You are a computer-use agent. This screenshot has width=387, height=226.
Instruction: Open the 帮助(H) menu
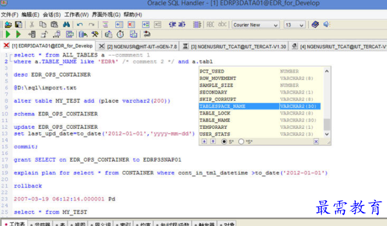(x=133, y=15)
